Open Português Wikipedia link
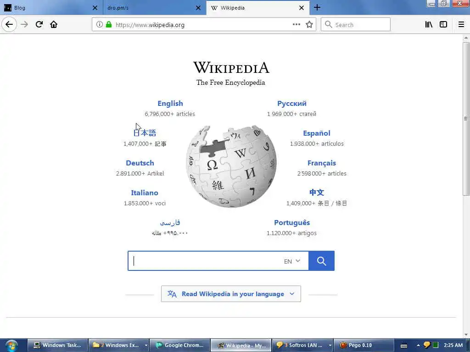 coord(292,223)
